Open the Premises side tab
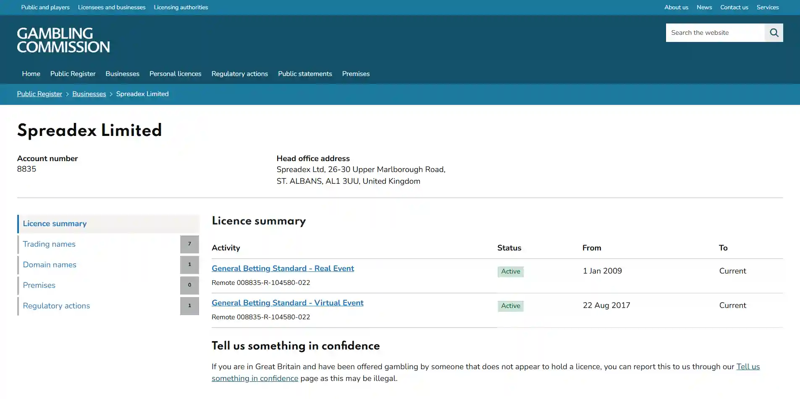800x399 pixels. pyautogui.click(x=108, y=285)
